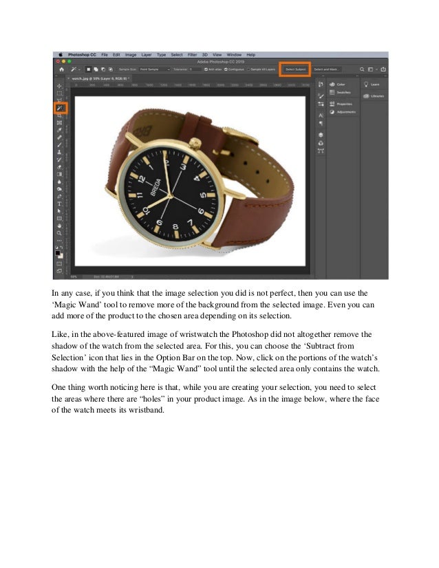This screenshot has width=439, height=568.
Task: Select the Crop tool
Action: (x=59, y=116)
